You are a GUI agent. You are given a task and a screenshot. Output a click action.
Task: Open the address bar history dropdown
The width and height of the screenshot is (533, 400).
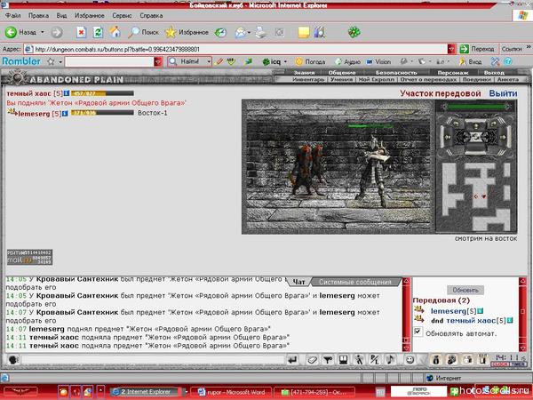(451, 49)
